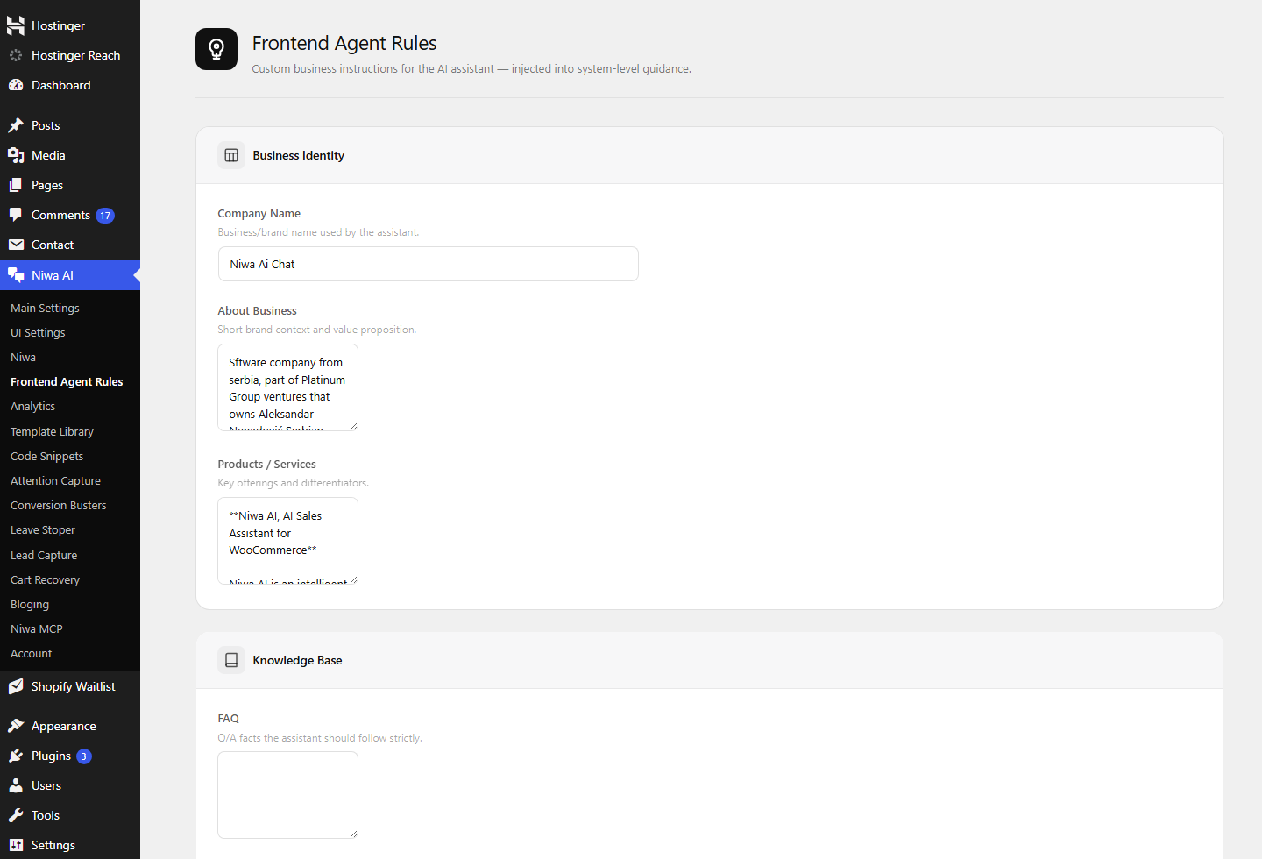The width and height of the screenshot is (1262, 859).
Task: Open the Posts menu label
Action: [46, 125]
